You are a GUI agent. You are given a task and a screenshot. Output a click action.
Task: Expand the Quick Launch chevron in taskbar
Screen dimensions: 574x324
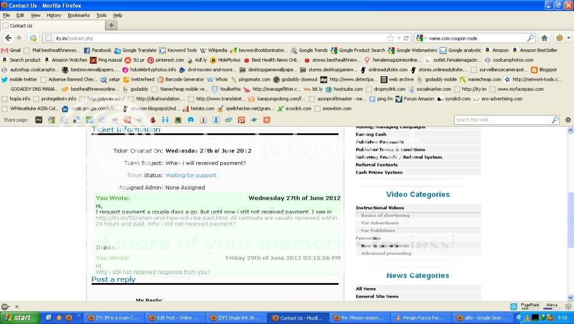point(78,316)
